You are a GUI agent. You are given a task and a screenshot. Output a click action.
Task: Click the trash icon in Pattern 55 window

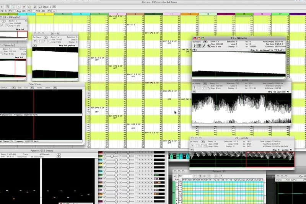tap(200, 176)
